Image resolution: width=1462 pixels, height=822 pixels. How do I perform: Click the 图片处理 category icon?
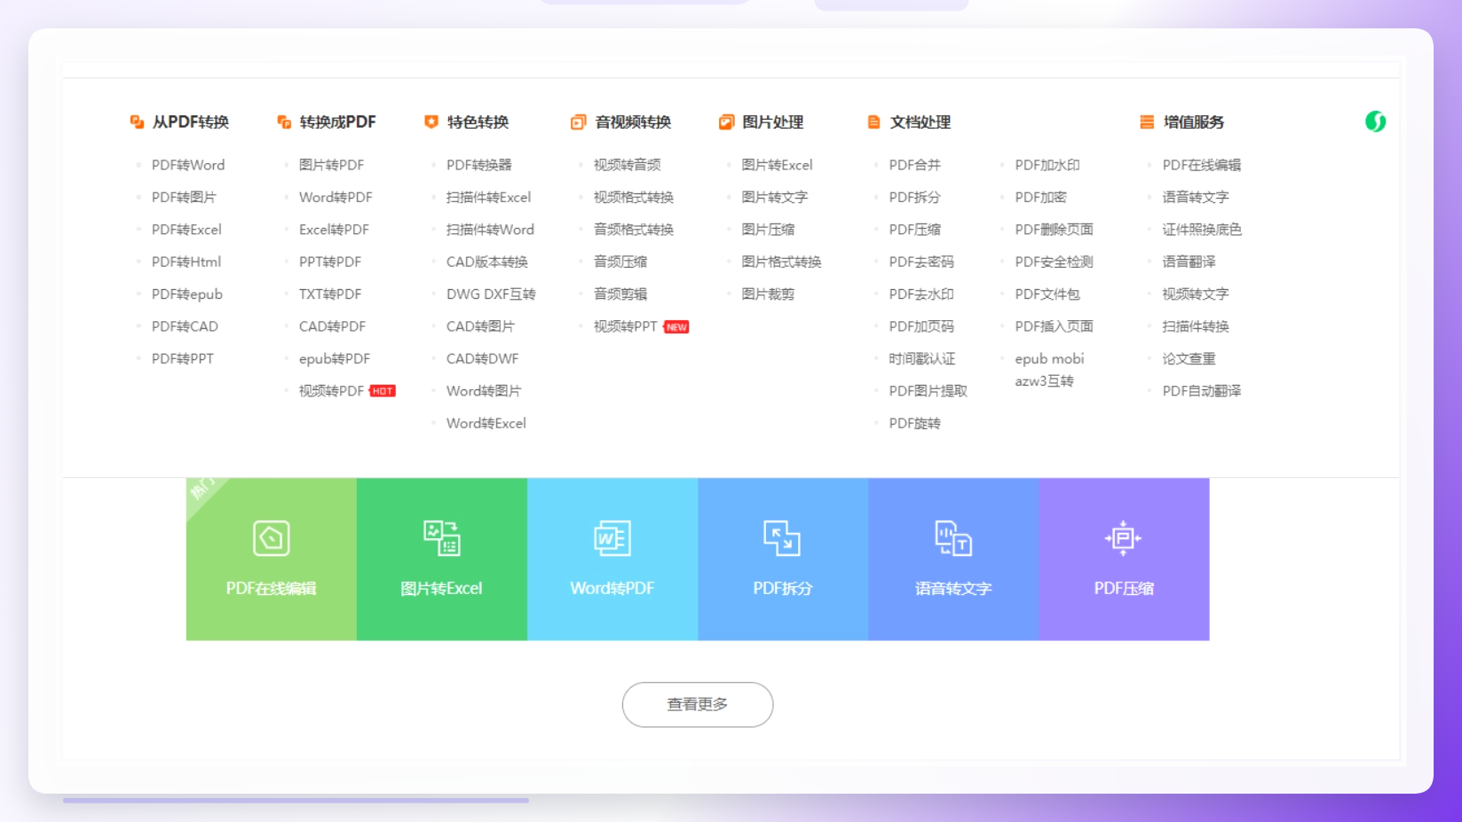coord(726,122)
